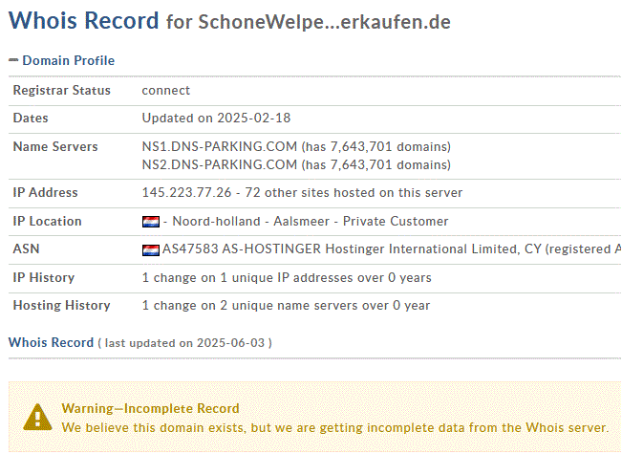Click the flag icon in ASN row
Viewport: 622px width, 454px height.
[151, 250]
